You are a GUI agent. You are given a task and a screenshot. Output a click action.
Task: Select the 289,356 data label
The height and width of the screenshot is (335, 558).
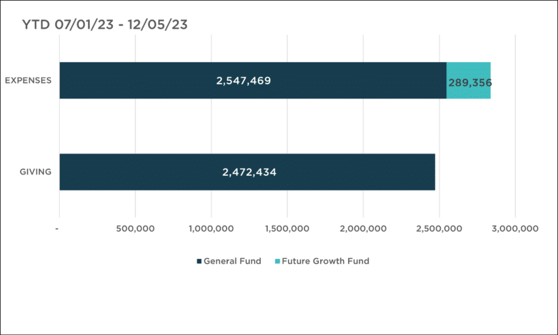point(470,82)
